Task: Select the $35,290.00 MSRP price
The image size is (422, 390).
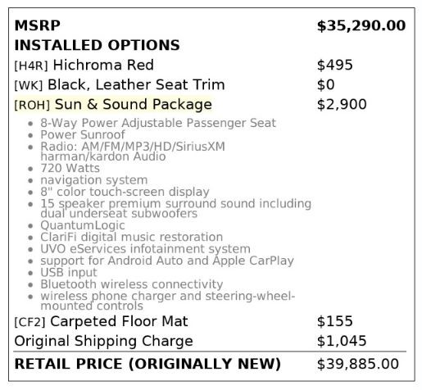Action: pyautogui.click(x=361, y=26)
